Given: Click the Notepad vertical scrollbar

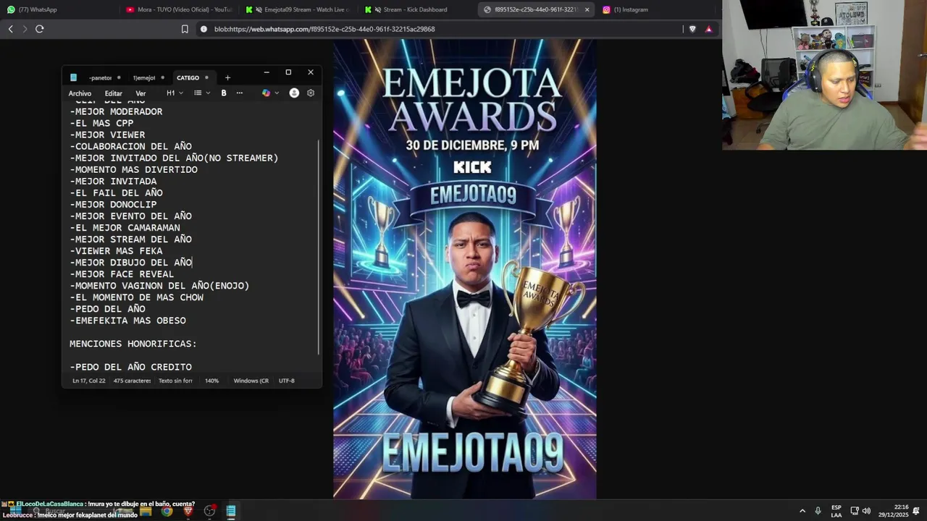Looking at the screenshot, I should click(x=319, y=246).
